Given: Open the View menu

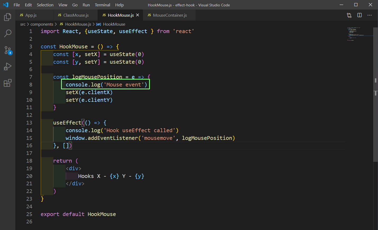Looking at the screenshot, I should [x=63, y=5].
